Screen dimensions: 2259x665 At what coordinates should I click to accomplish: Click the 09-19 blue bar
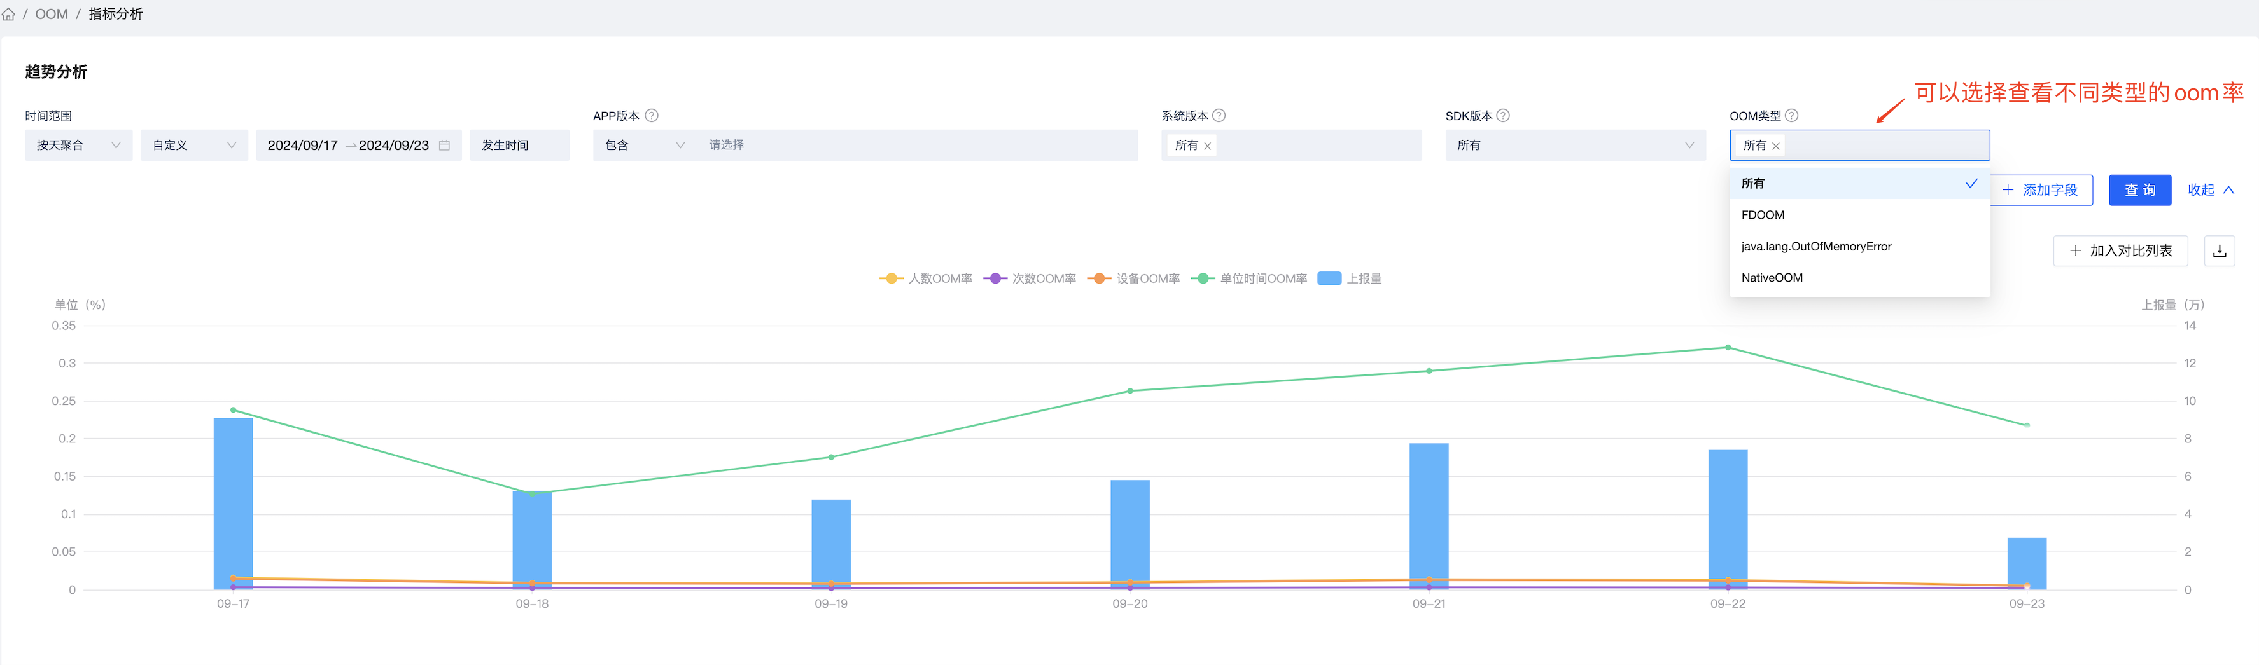(x=831, y=544)
